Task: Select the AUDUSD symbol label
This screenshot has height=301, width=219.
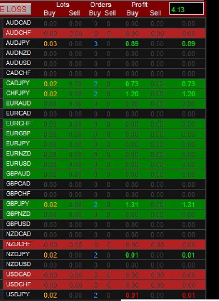Action: point(18,63)
